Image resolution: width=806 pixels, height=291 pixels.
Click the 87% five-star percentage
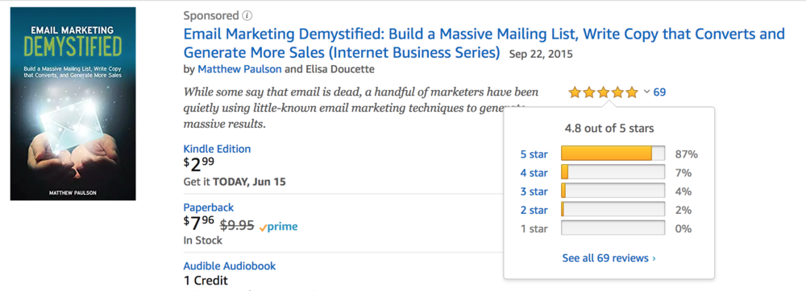pos(686,154)
